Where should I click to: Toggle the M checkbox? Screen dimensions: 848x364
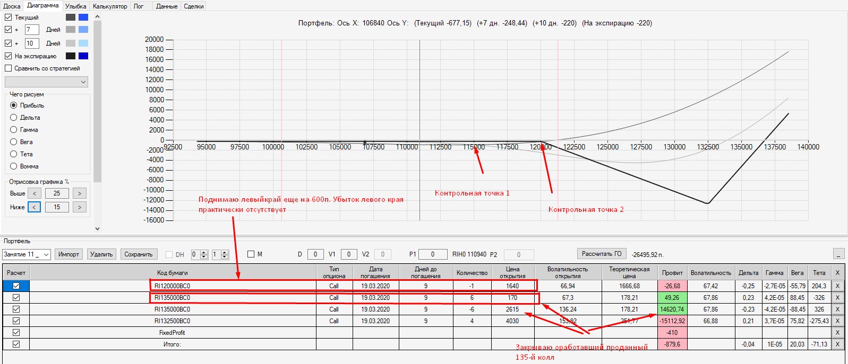coord(251,254)
